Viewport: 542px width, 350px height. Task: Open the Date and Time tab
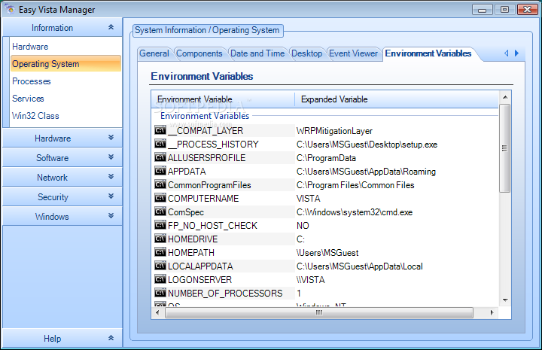(x=257, y=53)
